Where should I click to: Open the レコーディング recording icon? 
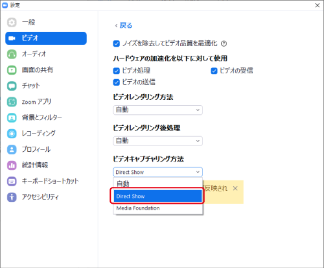(12, 134)
